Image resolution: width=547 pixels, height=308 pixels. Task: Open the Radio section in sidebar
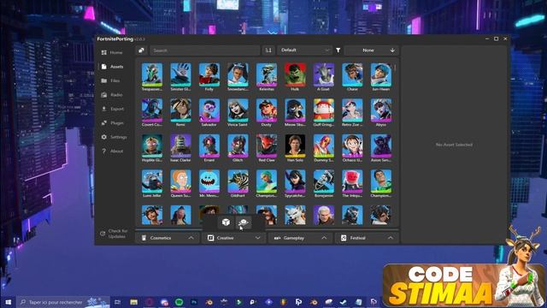point(112,95)
